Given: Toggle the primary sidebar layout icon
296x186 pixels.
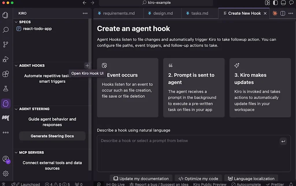Looking at the screenshot, I should point(275,3).
